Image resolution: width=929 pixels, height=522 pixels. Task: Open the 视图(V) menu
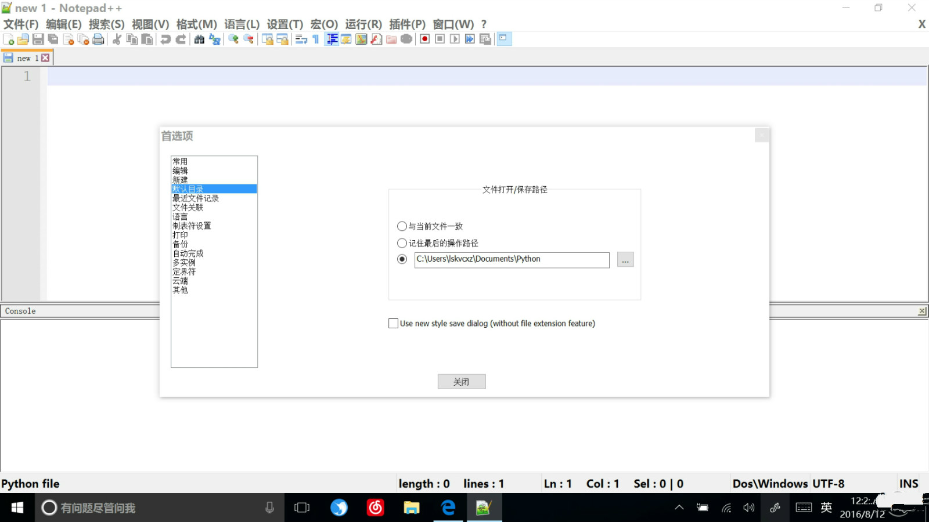coord(150,24)
